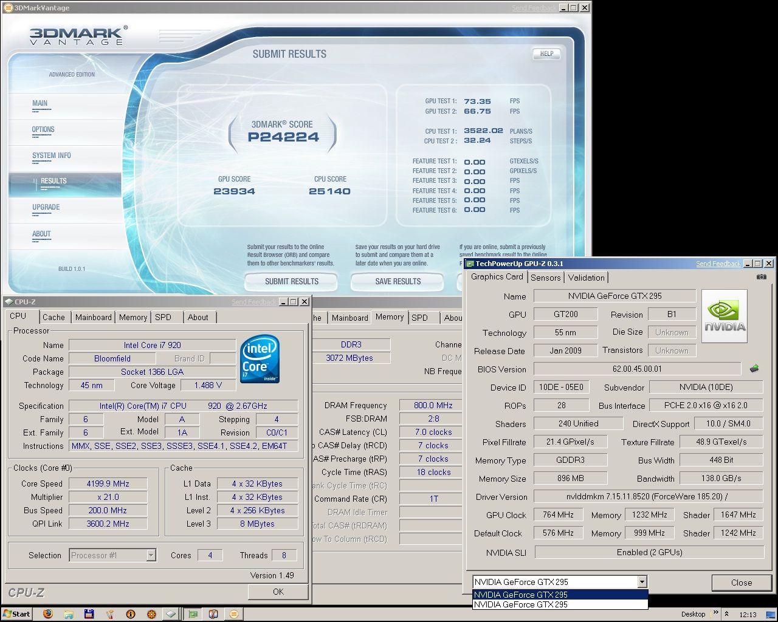The width and height of the screenshot is (778, 622).
Task: Click the Intel Core i7 logo in CPU-Z
Action: pyautogui.click(x=260, y=359)
